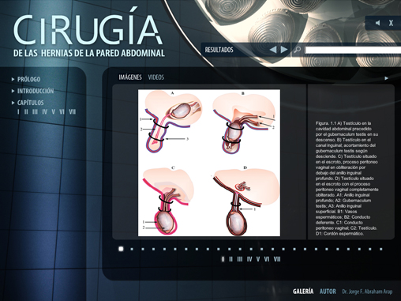Image resolution: width=401 pixels, height=301 pixels.
Task: Mute sound with the speaker icon
Action: pos(377,23)
